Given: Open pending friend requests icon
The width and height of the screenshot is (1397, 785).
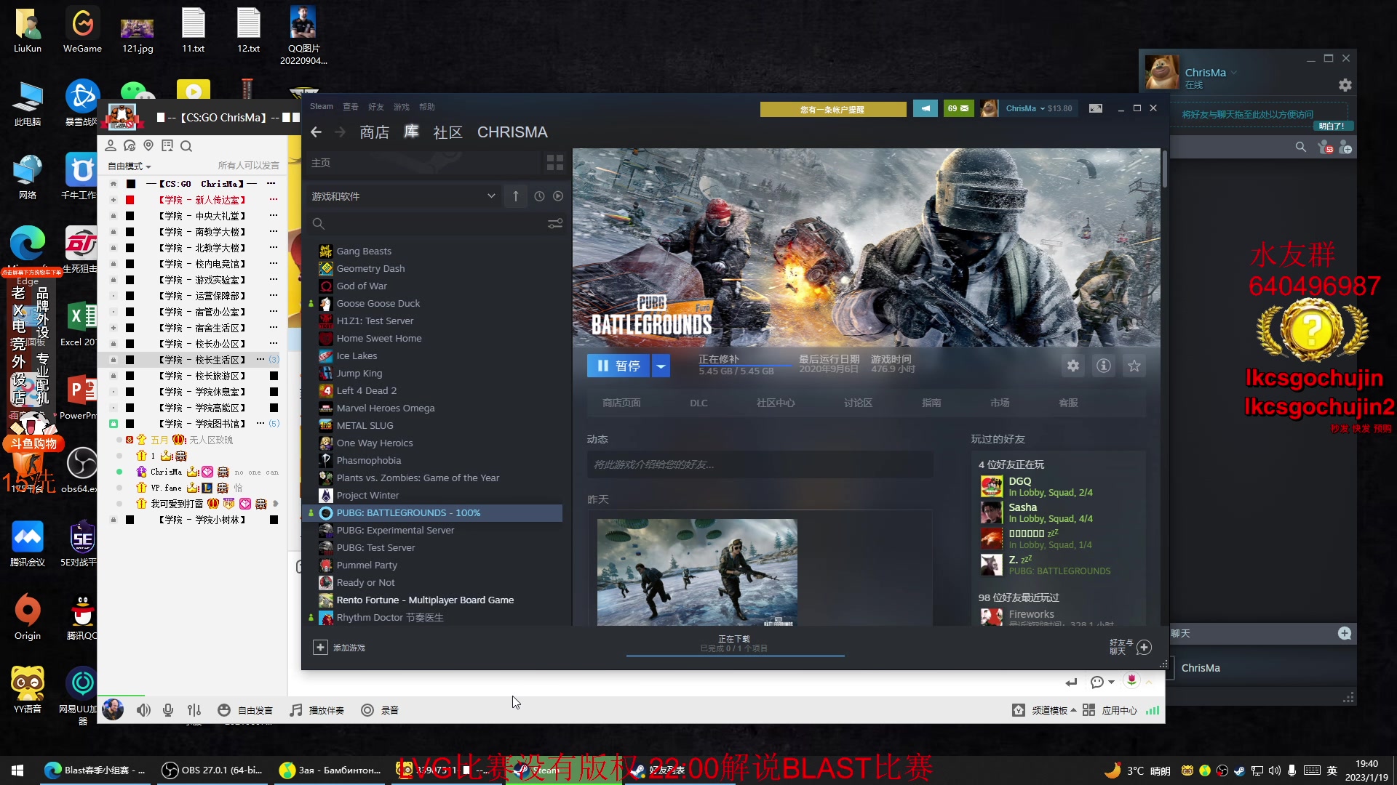Looking at the screenshot, I should point(1325,148).
